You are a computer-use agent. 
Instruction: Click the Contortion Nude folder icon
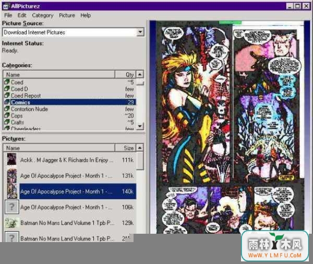pos(7,109)
